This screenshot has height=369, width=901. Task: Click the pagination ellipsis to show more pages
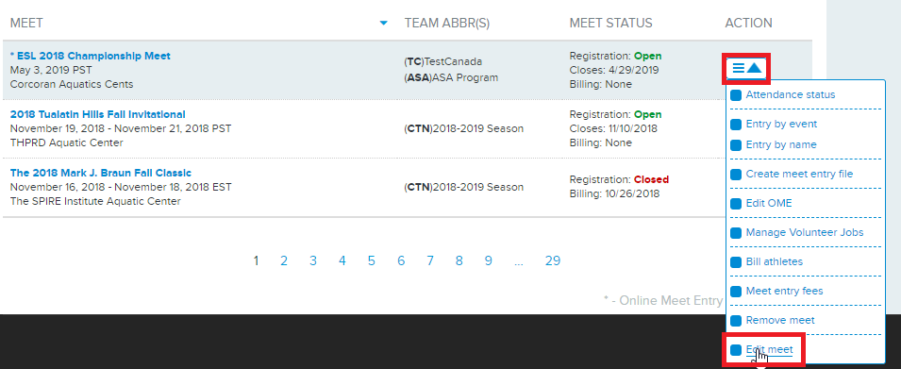tap(519, 261)
